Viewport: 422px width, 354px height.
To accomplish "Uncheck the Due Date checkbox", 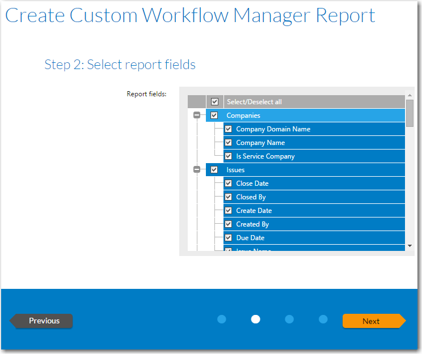I will (229, 238).
